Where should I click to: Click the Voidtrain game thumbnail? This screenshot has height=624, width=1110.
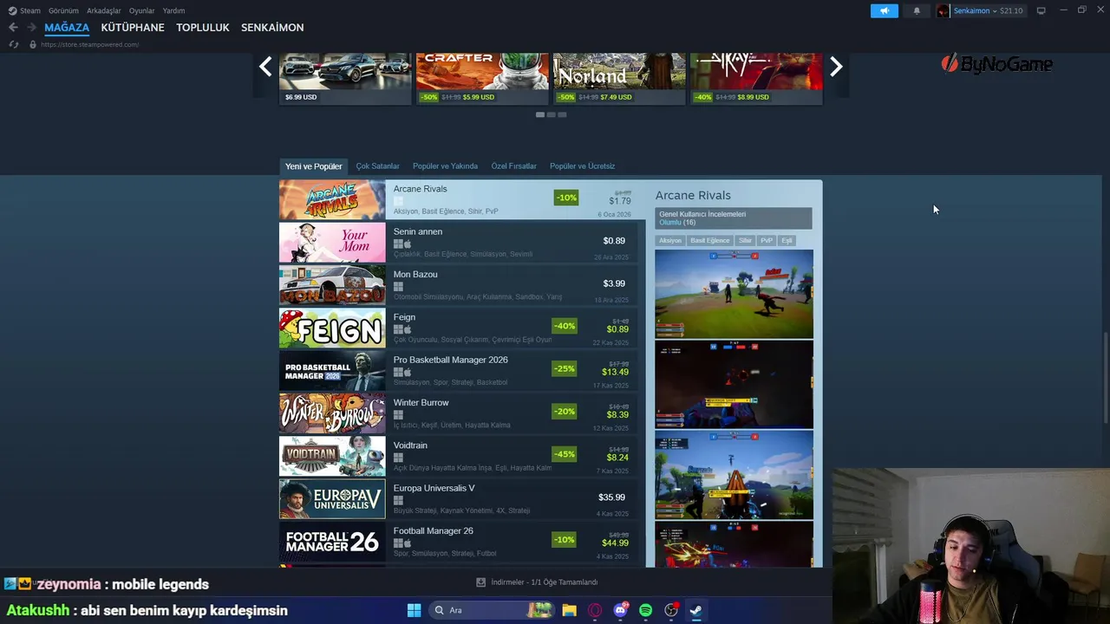click(x=332, y=456)
